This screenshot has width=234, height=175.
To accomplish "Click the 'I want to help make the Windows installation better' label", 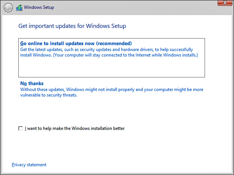I will coord(75,129).
